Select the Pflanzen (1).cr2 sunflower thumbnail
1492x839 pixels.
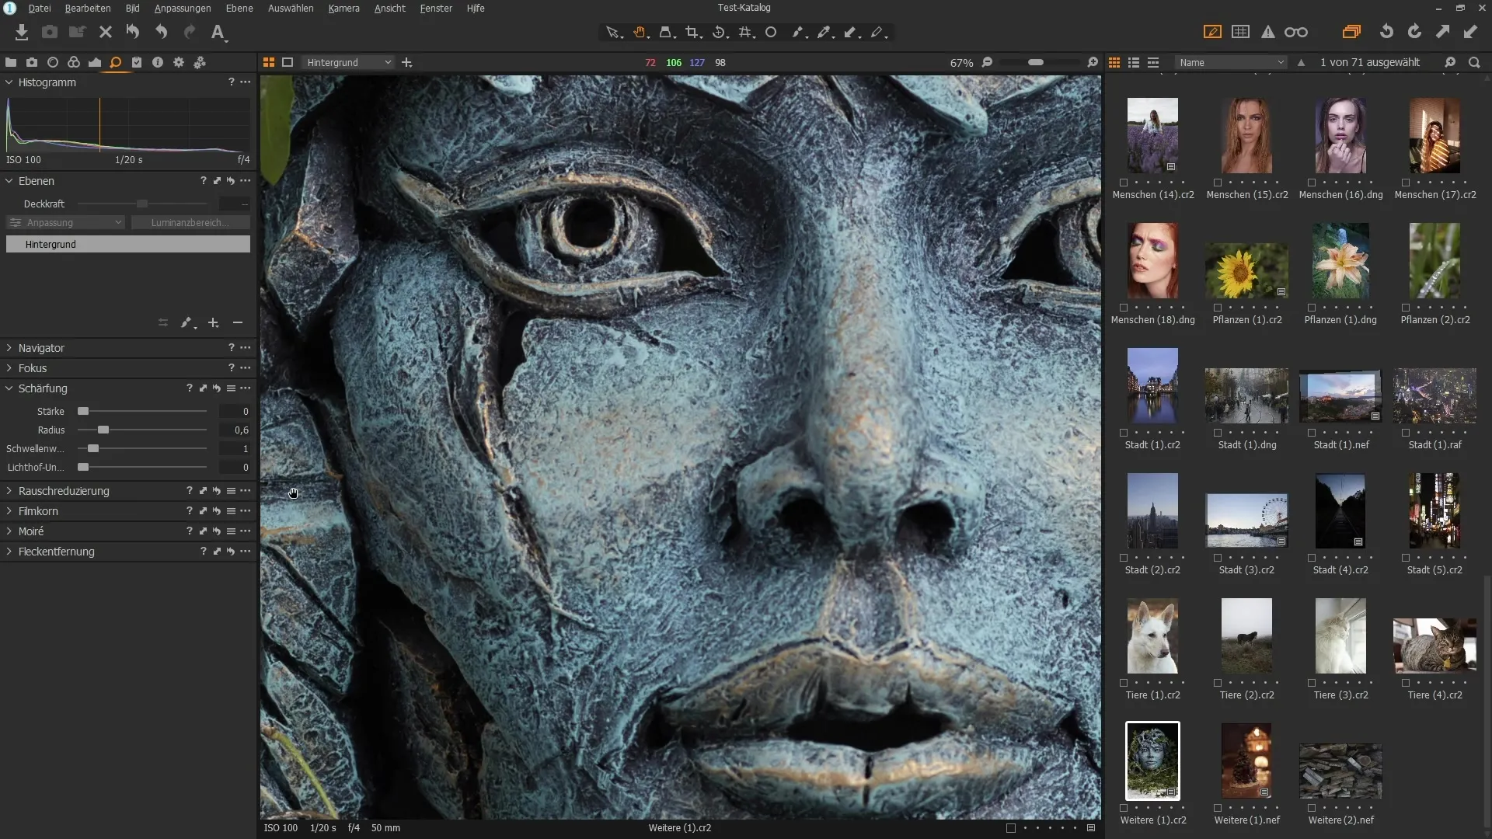(x=1246, y=270)
